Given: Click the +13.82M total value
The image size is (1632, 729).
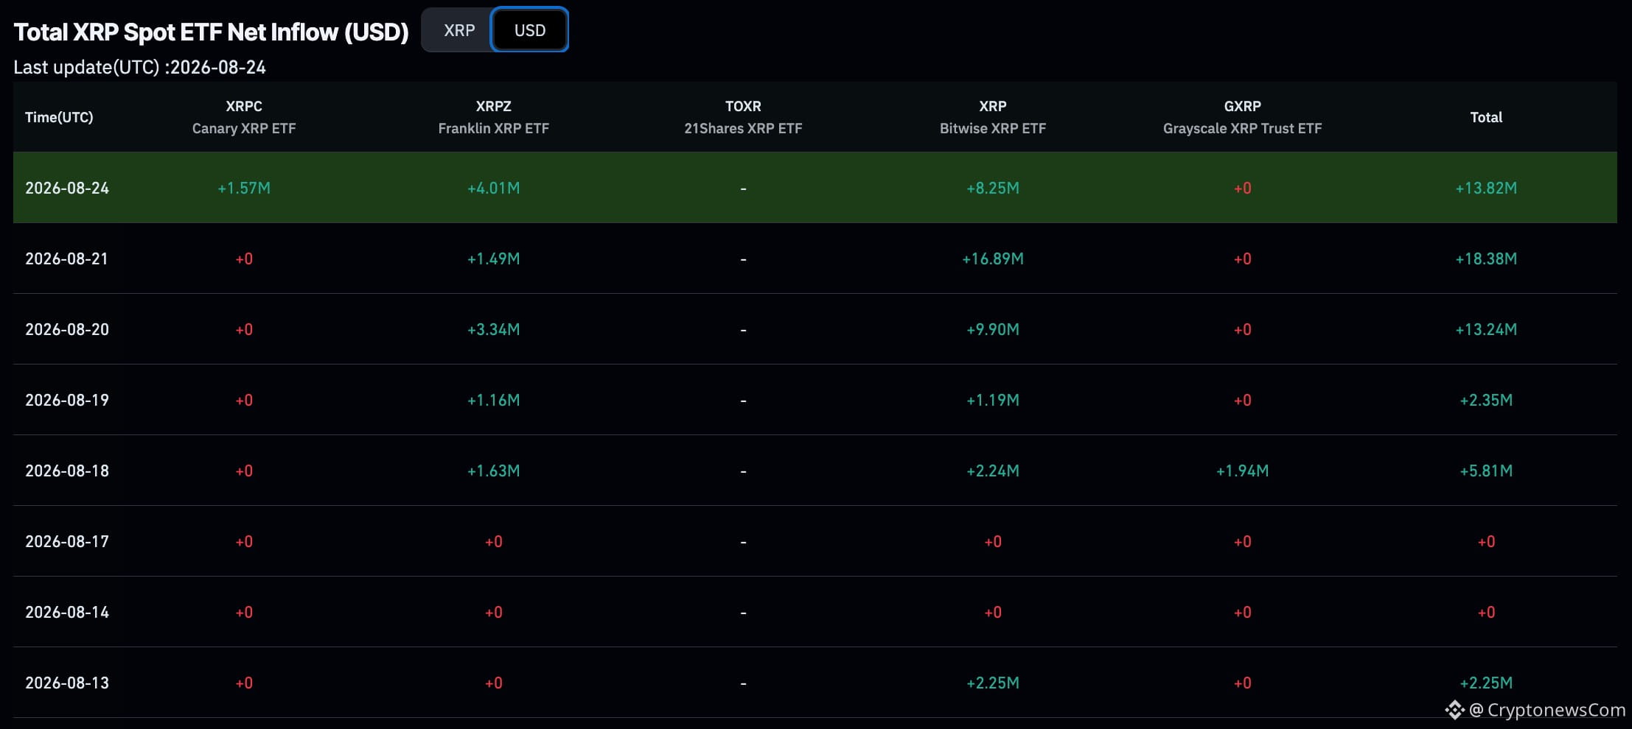Looking at the screenshot, I should 1486,188.
